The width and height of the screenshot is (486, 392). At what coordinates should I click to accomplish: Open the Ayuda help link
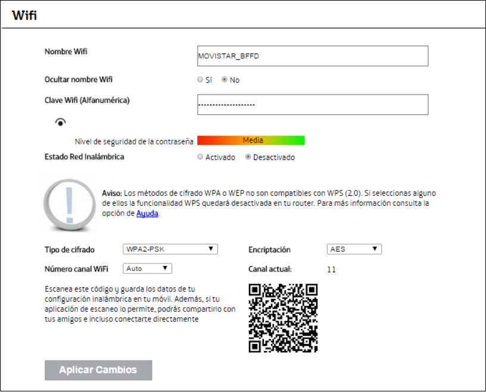[x=147, y=214]
